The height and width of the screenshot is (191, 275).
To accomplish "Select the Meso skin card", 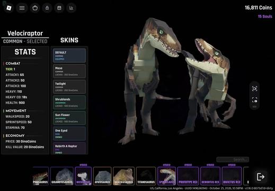I will point(69,71).
